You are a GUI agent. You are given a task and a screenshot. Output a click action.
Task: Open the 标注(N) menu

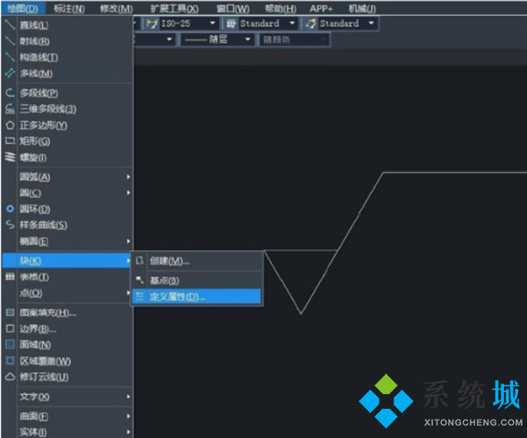pyautogui.click(x=69, y=8)
